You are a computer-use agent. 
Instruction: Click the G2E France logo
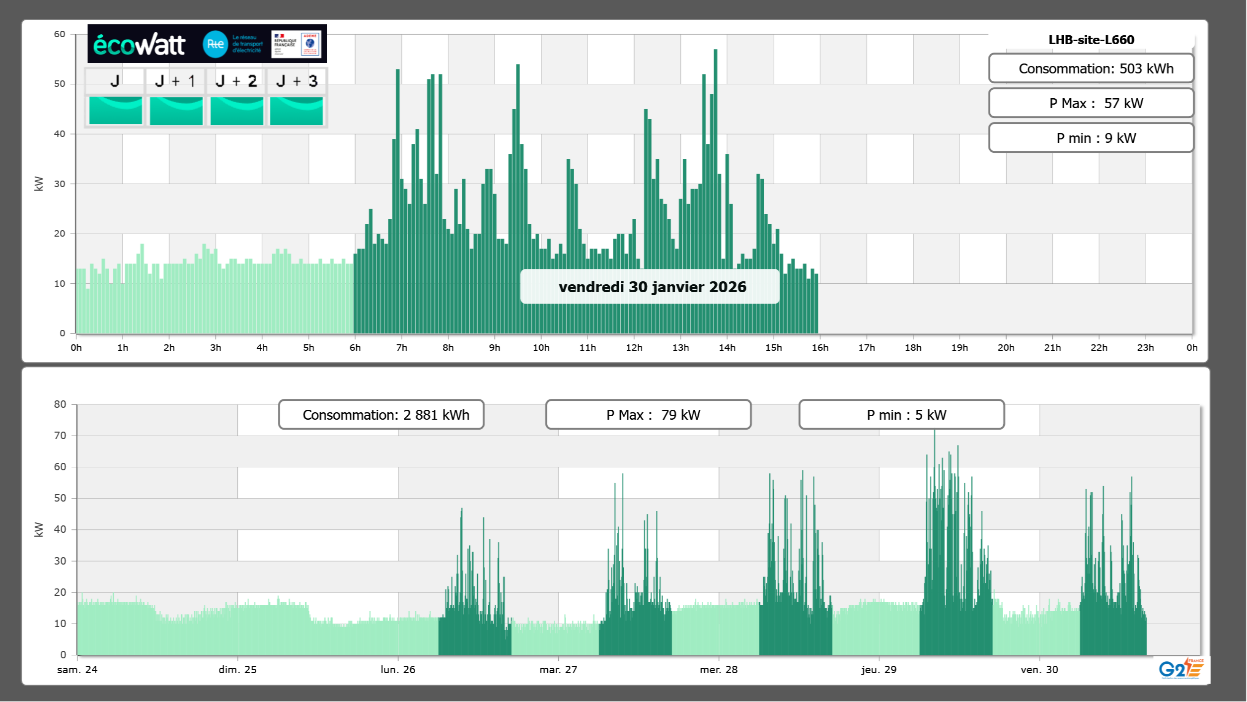click(1180, 669)
